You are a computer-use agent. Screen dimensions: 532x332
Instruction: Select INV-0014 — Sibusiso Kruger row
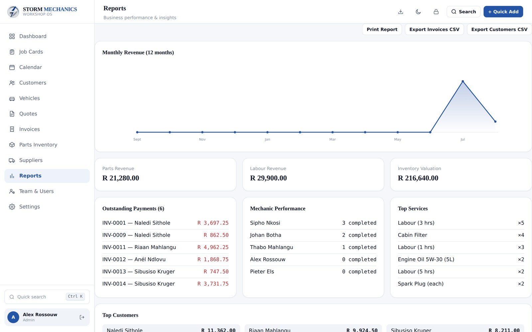click(166, 284)
